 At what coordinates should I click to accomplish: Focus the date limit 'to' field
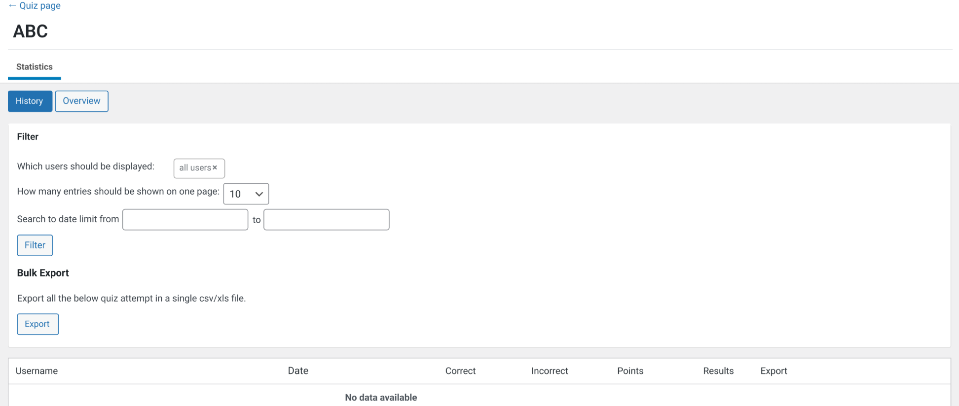326,220
